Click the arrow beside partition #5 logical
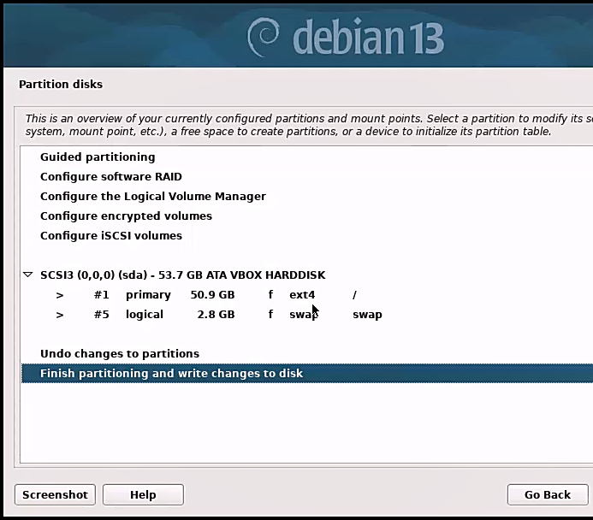 [60, 315]
